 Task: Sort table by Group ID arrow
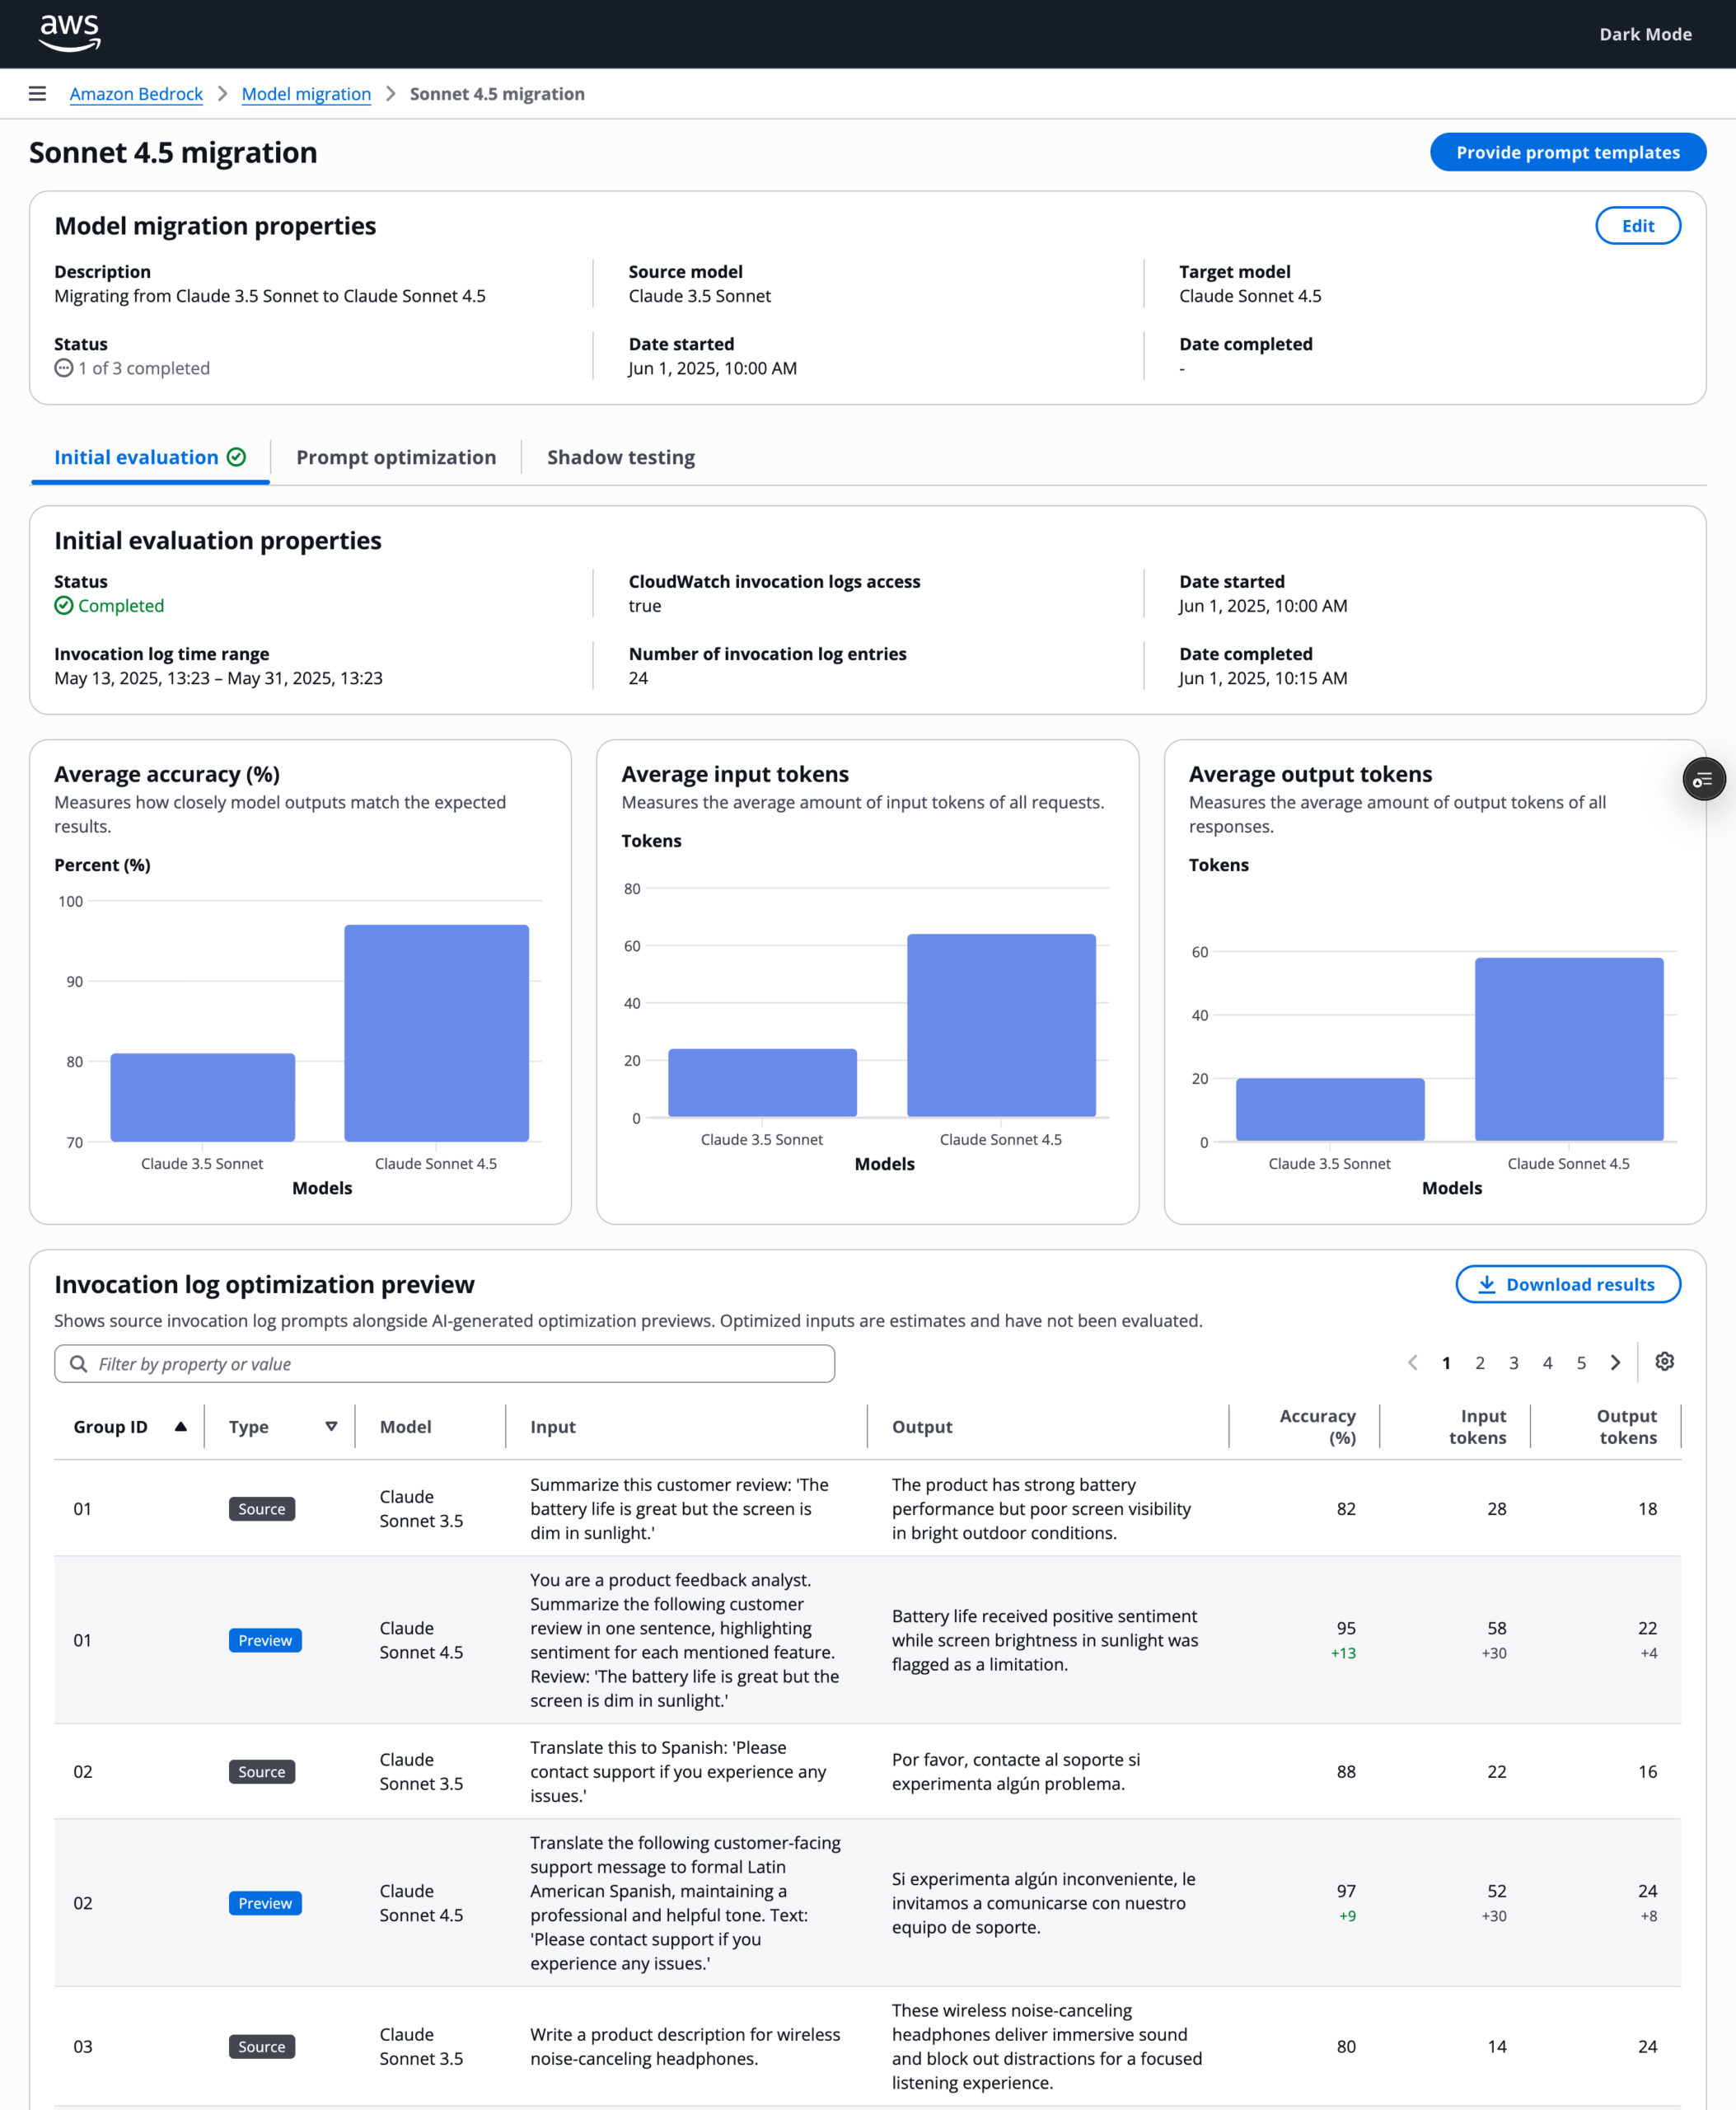click(x=180, y=1427)
